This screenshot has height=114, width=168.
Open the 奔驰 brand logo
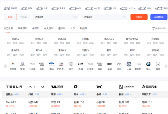[158, 64]
